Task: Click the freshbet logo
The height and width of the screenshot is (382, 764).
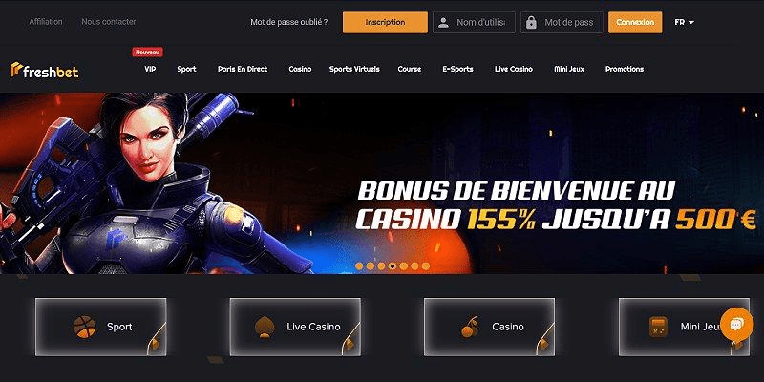Action: tap(44, 71)
